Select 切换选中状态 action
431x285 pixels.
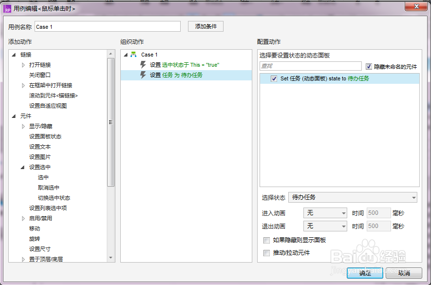pos(54,198)
